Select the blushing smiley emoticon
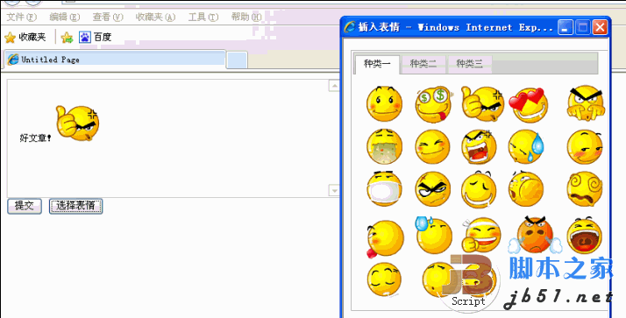Image resolution: width=626 pixels, height=318 pixels. tap(384, 103)
